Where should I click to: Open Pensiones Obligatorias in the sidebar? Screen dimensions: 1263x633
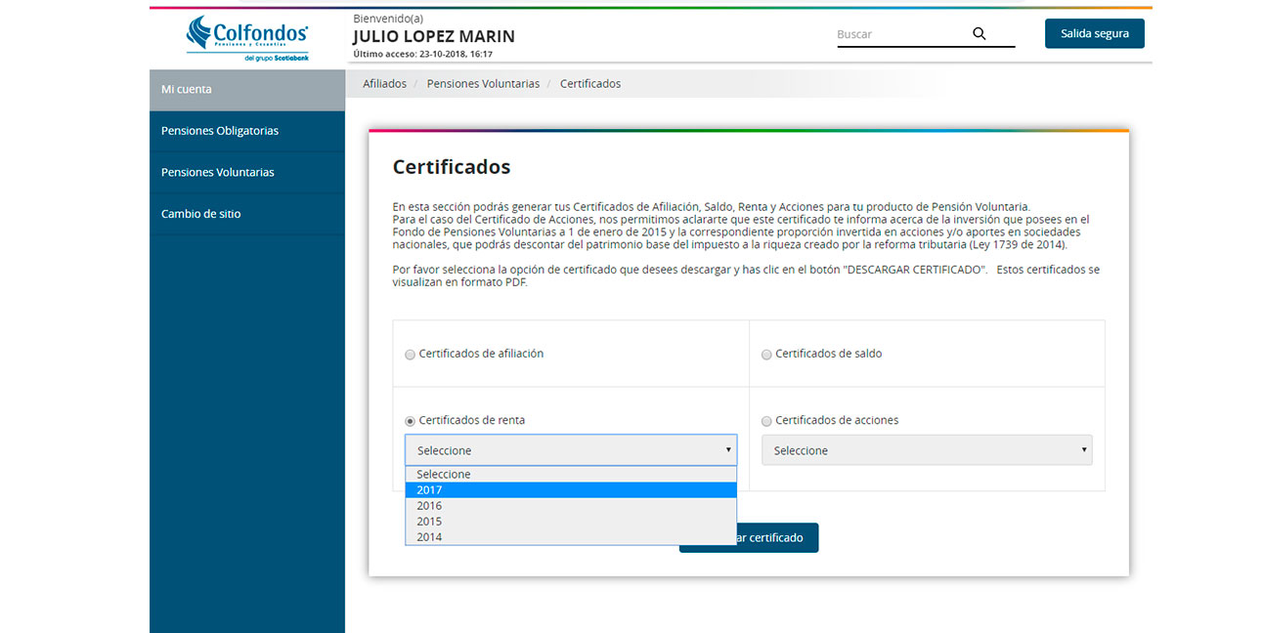(x=219, y=130)
